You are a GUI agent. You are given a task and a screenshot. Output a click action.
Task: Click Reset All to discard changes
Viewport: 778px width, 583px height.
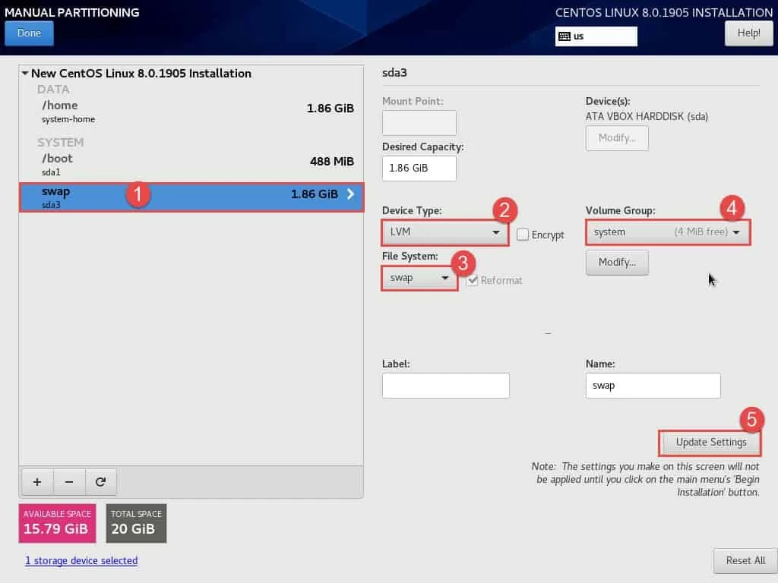pos(745,560)
